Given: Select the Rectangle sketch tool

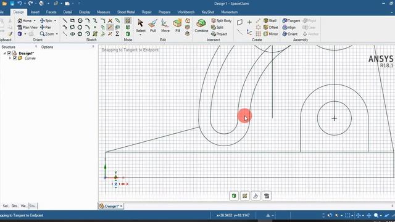Looking at the screenshot, I should click(x=72, y=20).
